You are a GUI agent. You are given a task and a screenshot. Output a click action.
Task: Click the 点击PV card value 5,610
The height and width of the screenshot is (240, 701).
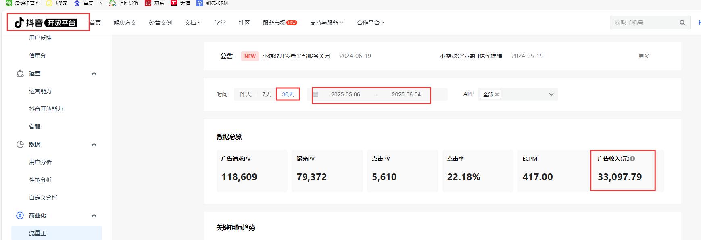384,177
